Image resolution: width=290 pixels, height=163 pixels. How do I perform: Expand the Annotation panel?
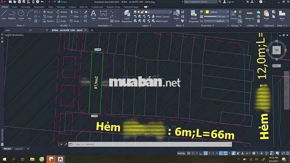coord(105,25)
